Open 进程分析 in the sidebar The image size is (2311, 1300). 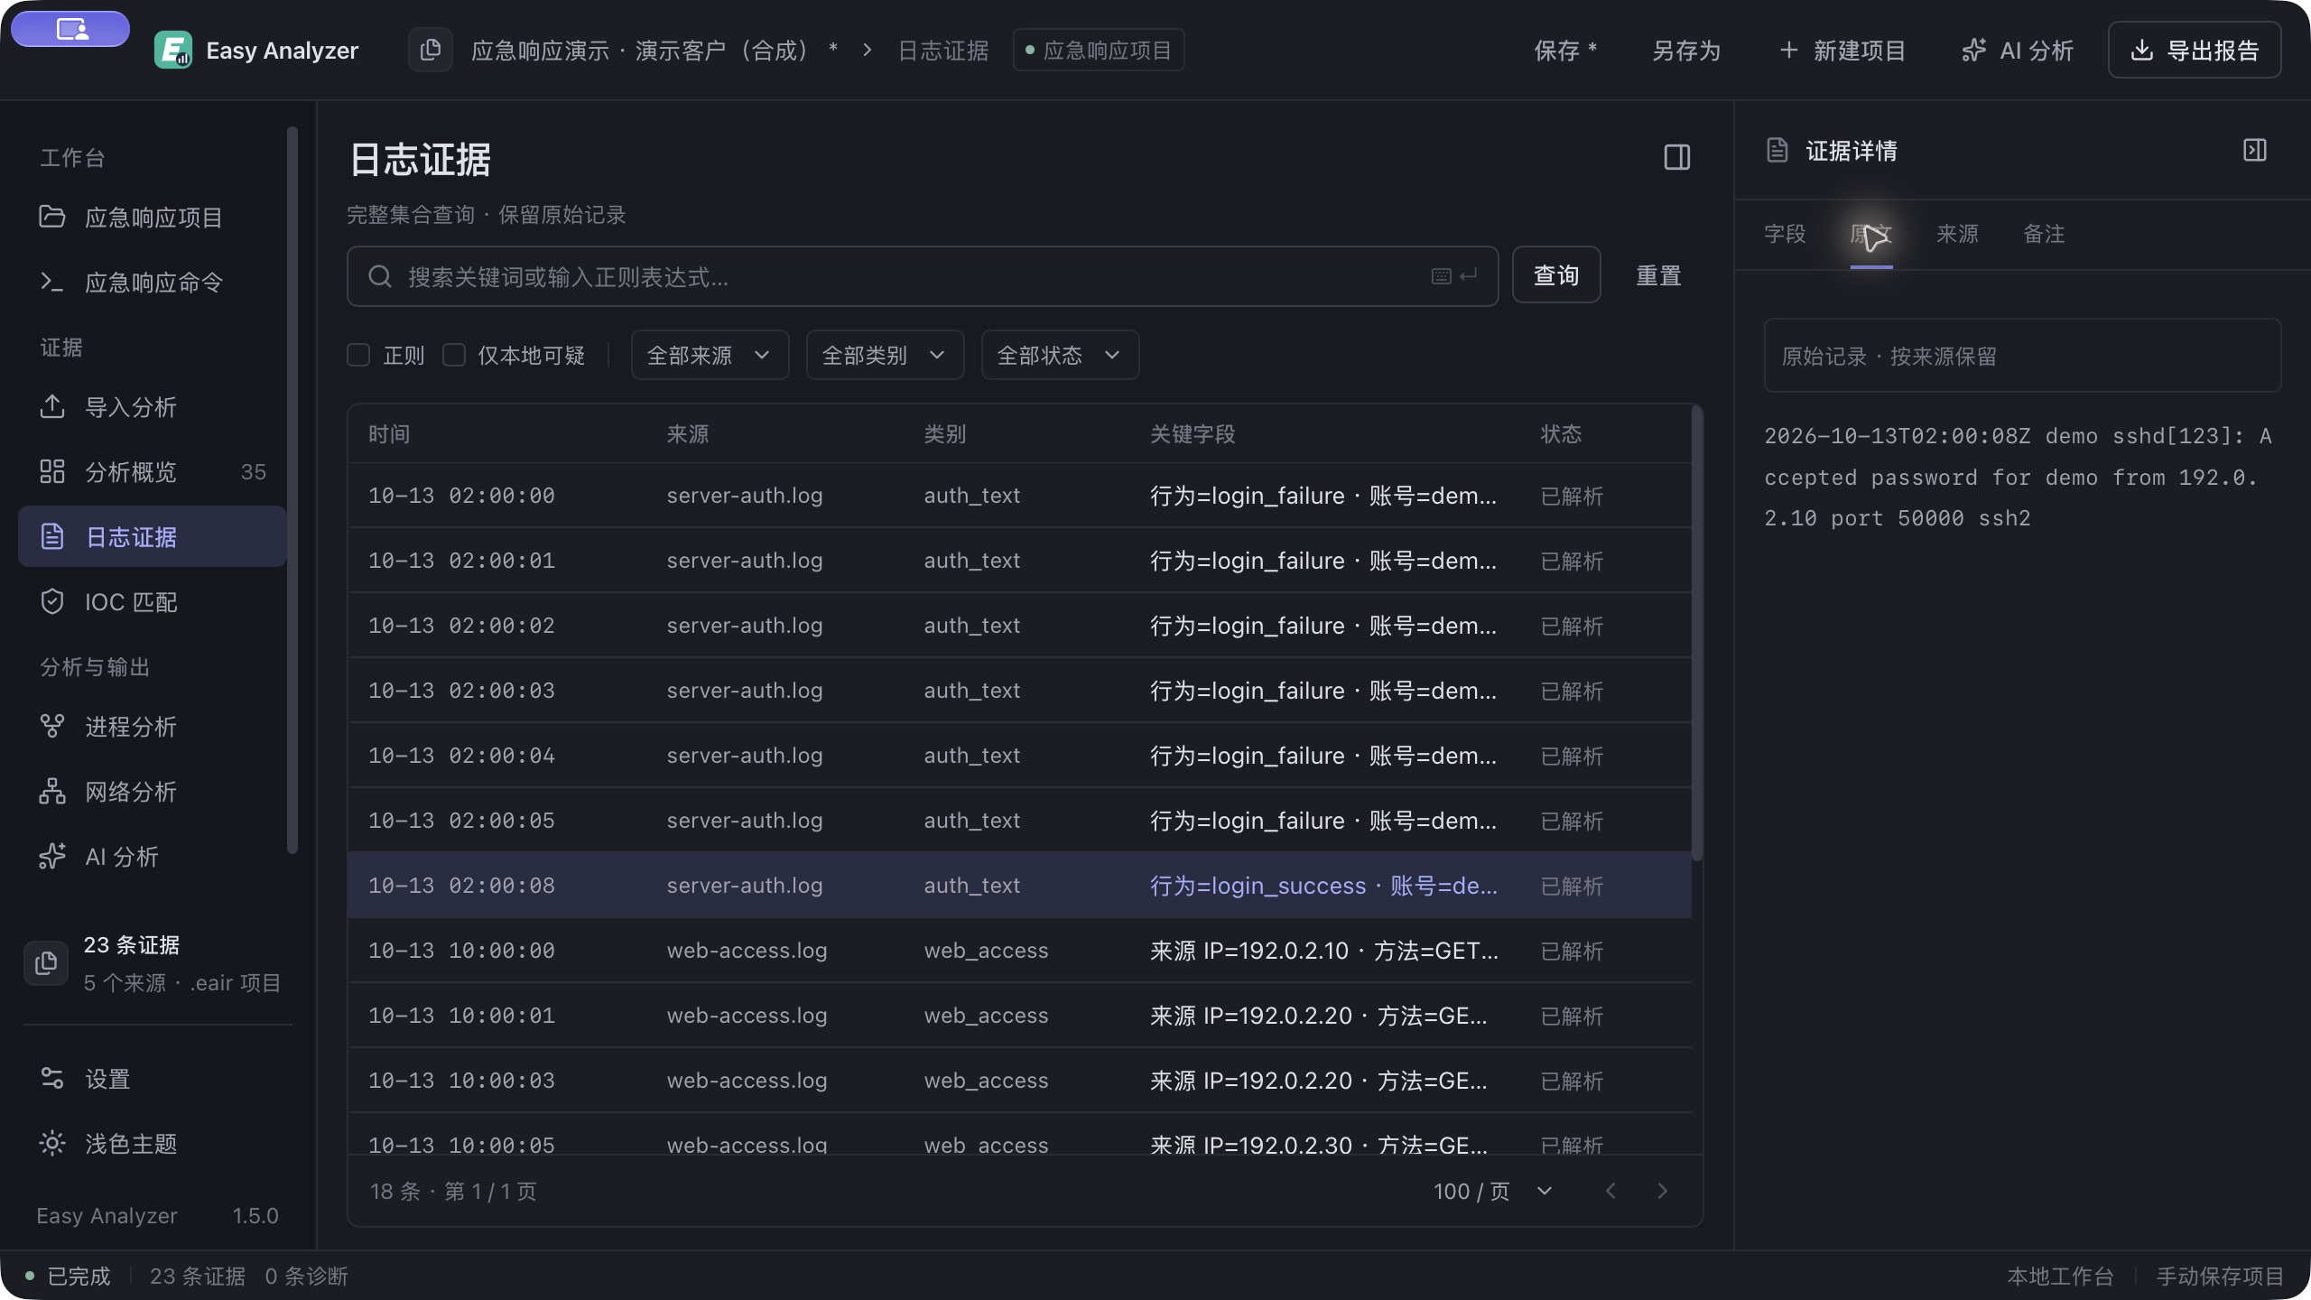[152, 727]
